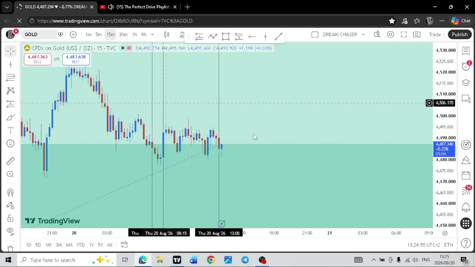Viewport: 475px width, 267px height.
Task: Click the Publish button
Action: click(x=460, y=34)
